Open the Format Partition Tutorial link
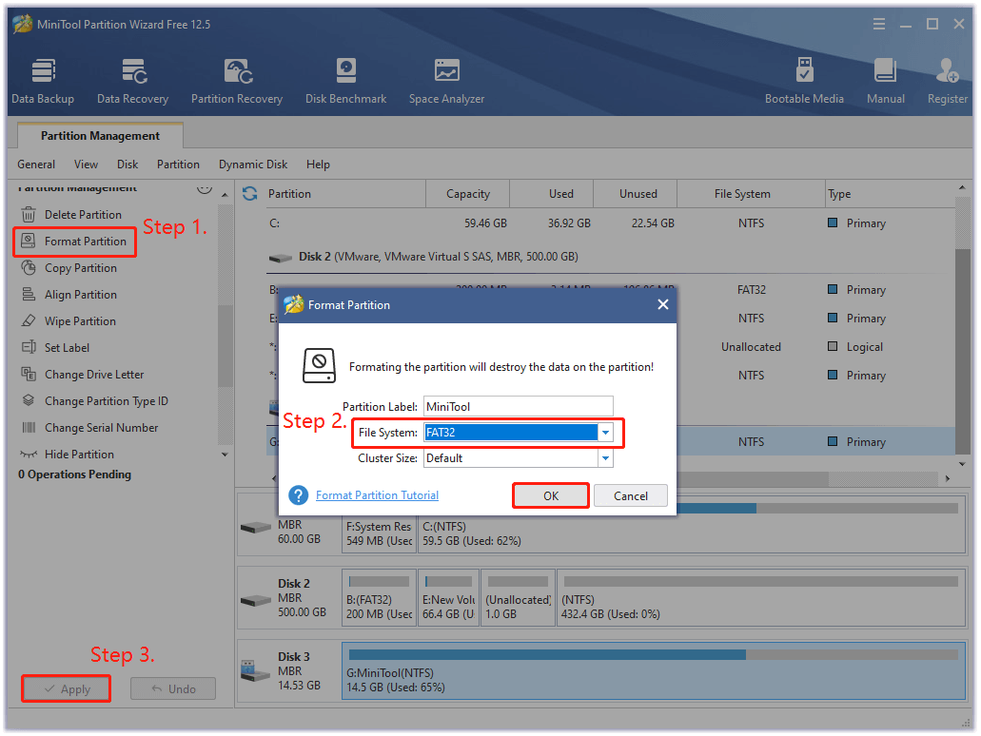Screen dimensions: 981x736 tap(377, 494)
